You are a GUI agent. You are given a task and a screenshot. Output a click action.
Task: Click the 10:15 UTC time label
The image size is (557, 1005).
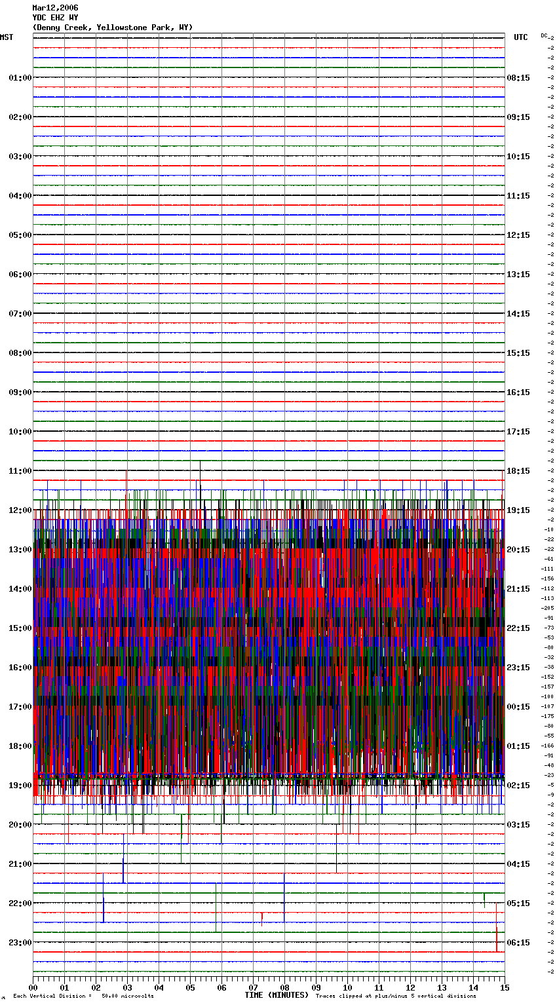518,157
